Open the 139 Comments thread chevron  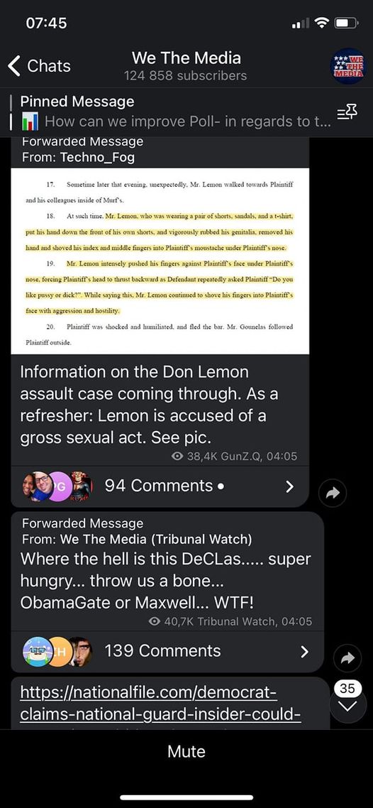pyautogui.click(x=305, y=651)
